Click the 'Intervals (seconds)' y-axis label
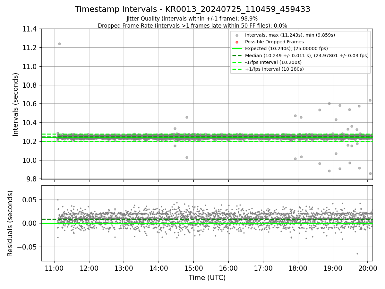The width and height of the screenshot is (385, 289). (16, 104)
